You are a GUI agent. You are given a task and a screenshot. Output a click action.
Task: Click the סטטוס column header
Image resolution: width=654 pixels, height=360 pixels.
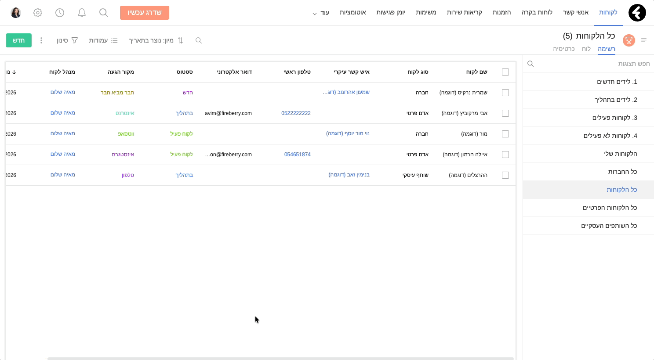(185, 72)
